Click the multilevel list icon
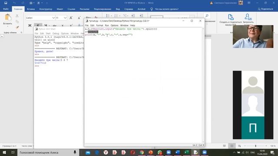This screenshot has width=278, height=156. (125, 16)
